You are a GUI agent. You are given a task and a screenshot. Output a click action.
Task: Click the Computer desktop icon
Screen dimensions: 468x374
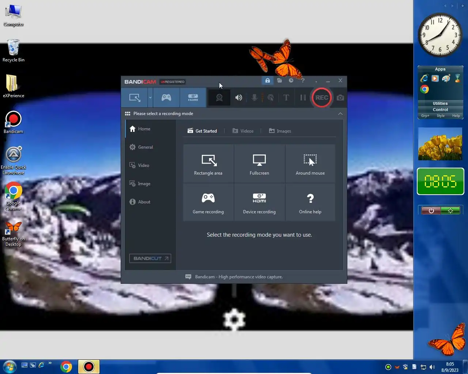pos(14,16)
